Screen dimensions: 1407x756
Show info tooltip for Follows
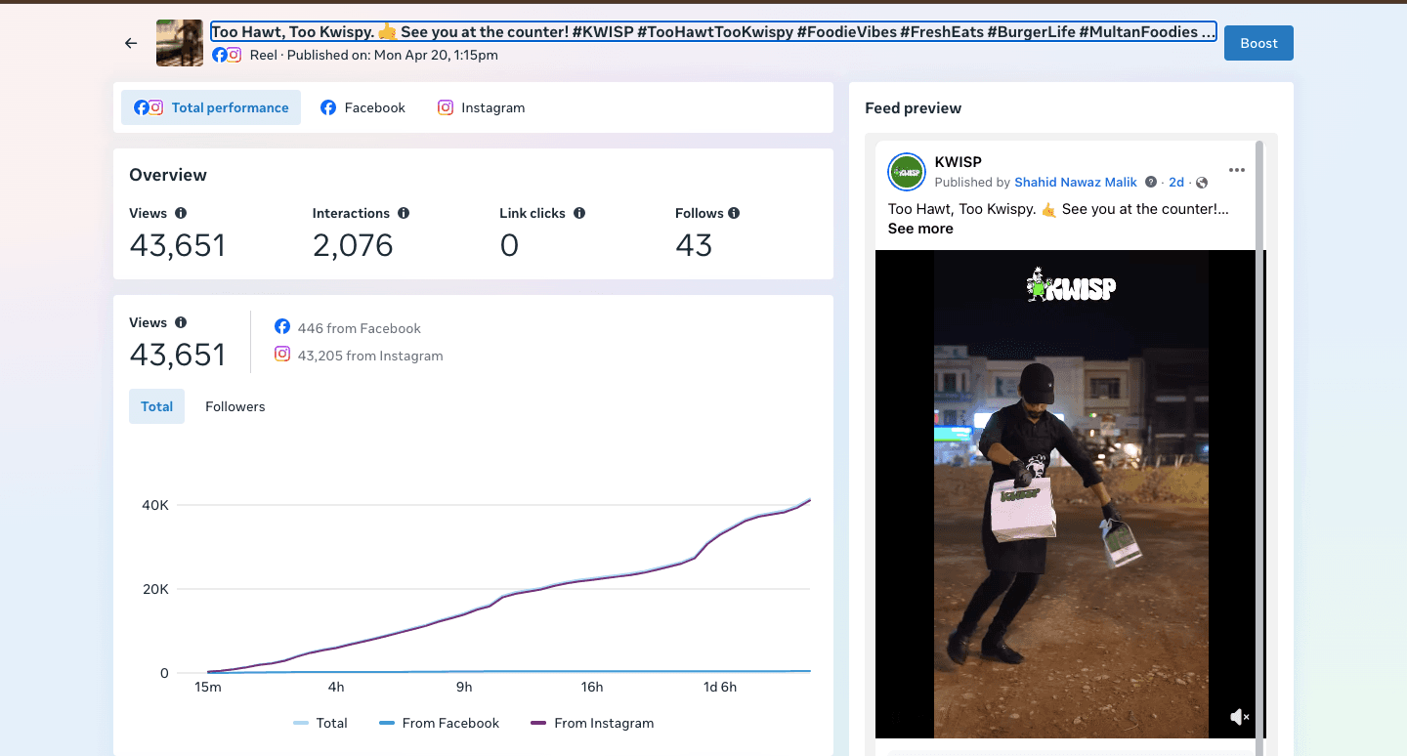pyautogui.click(x=734, y=213)
